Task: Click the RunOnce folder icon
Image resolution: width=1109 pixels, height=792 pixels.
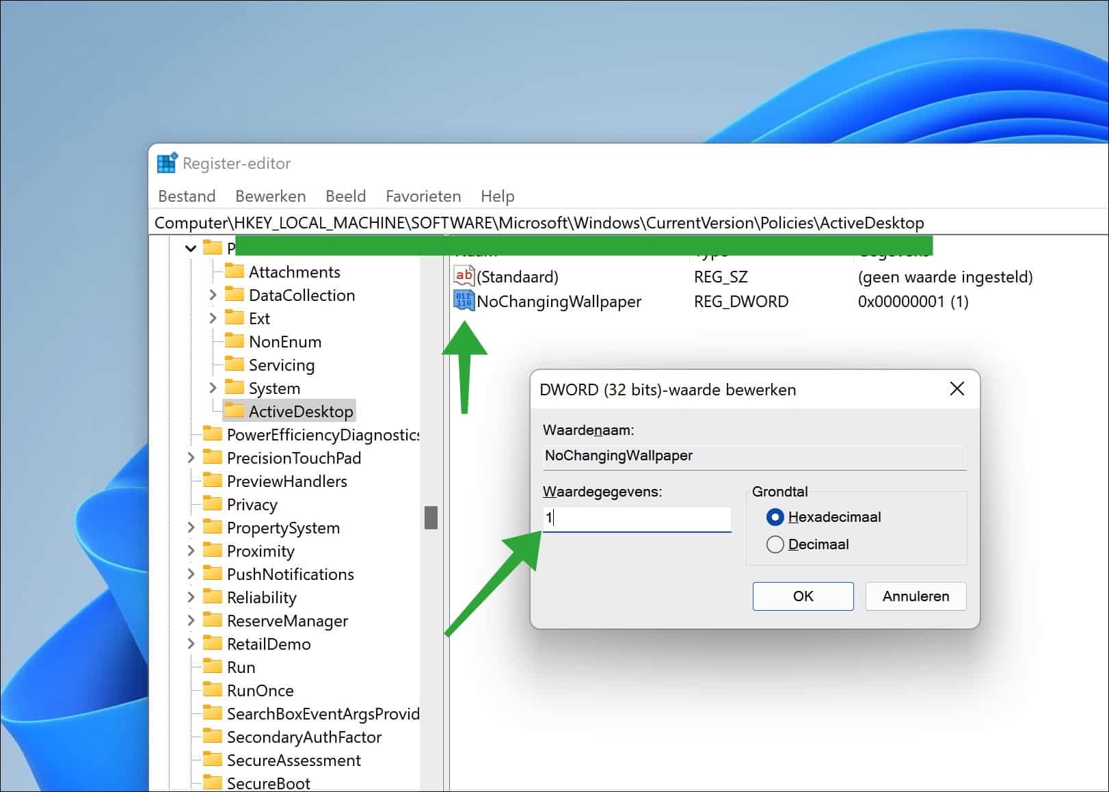Action: 213,690
